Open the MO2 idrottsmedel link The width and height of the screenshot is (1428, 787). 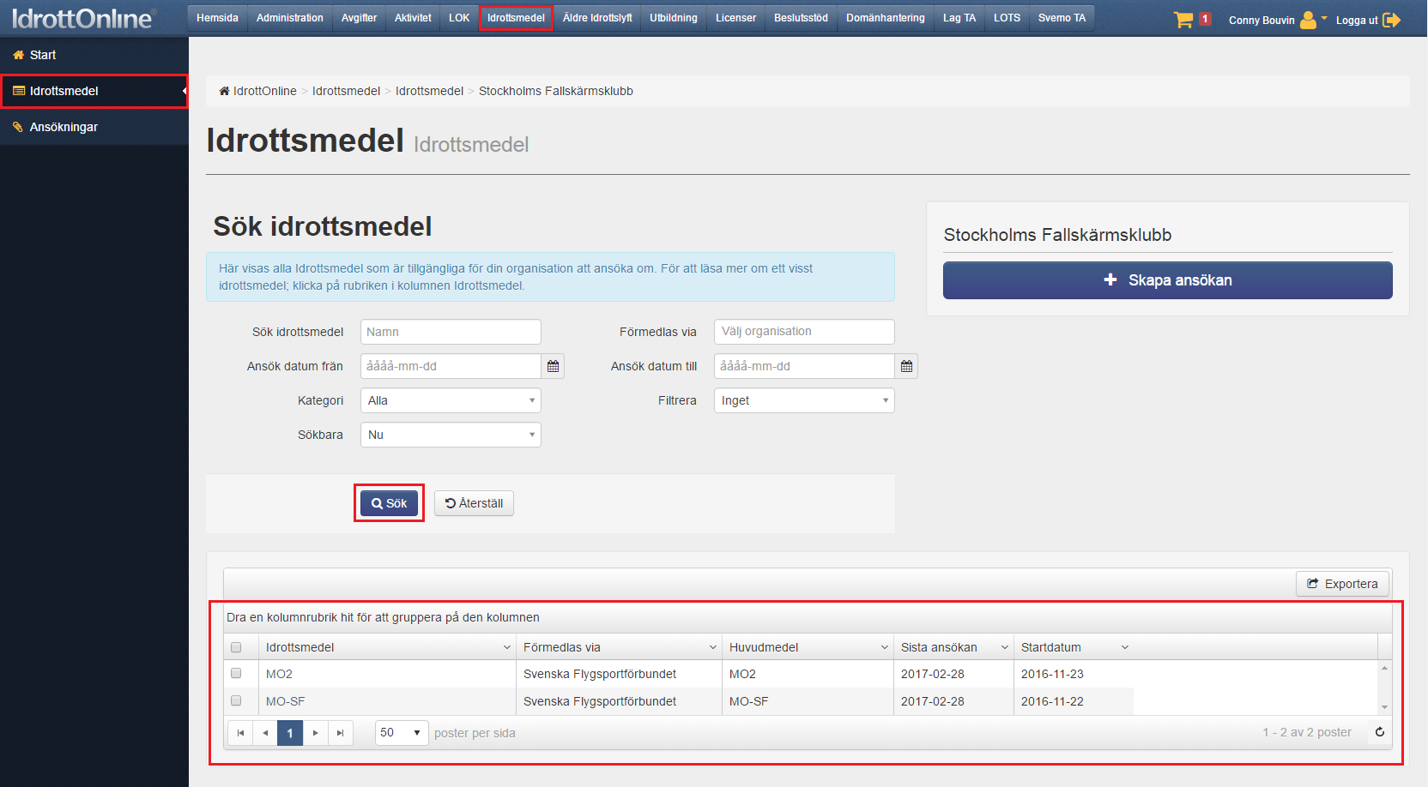tap(279, 674)
